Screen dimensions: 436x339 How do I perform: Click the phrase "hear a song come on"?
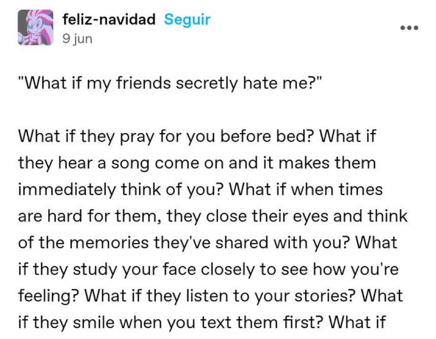[135, 162]
